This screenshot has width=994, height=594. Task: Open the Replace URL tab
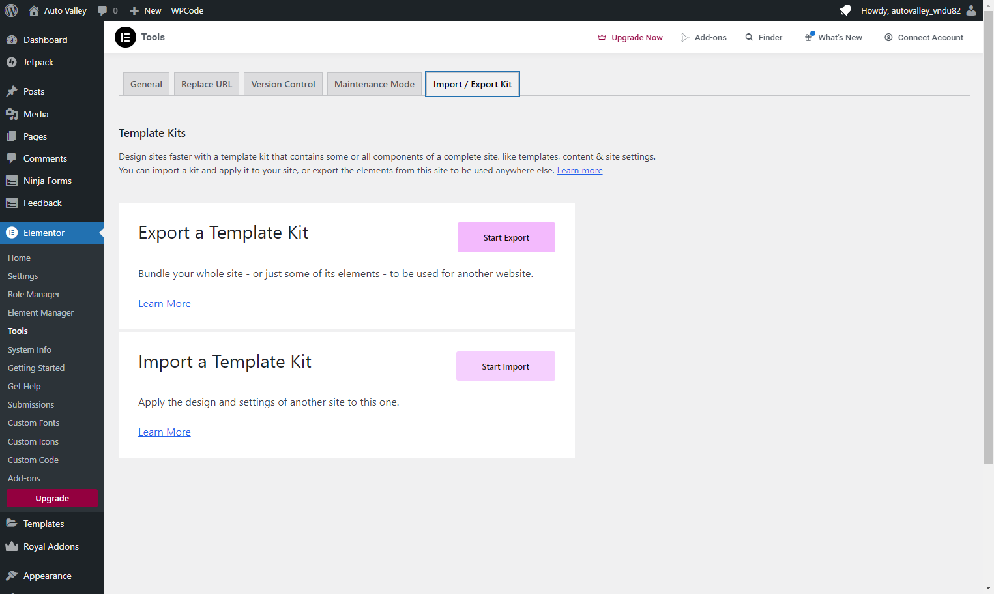click(207, 84)
